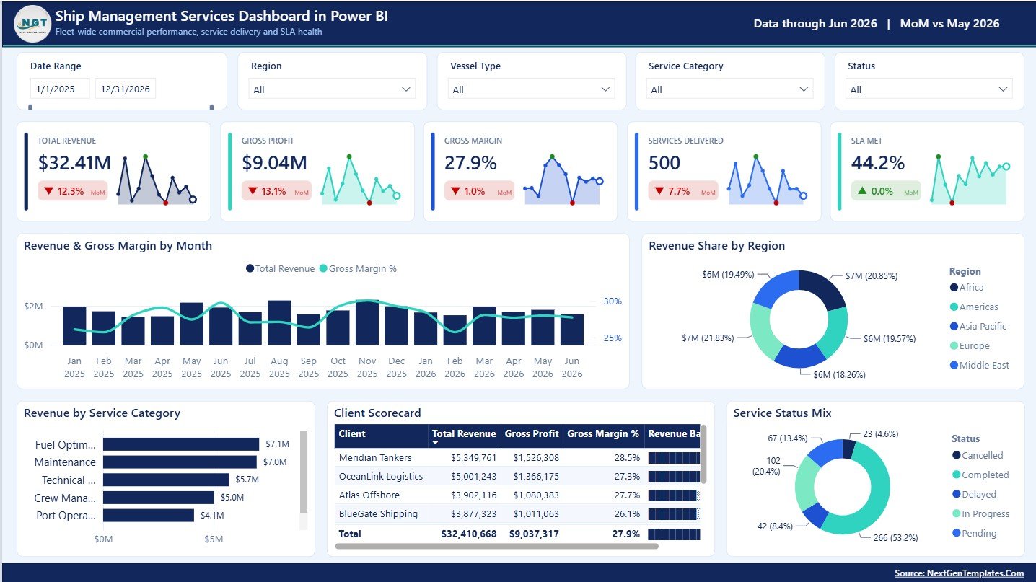The width and height of the screenshot is (1036, 582).
Task: Click the end date field 12/31/2026
Action: tap(126, 89)
